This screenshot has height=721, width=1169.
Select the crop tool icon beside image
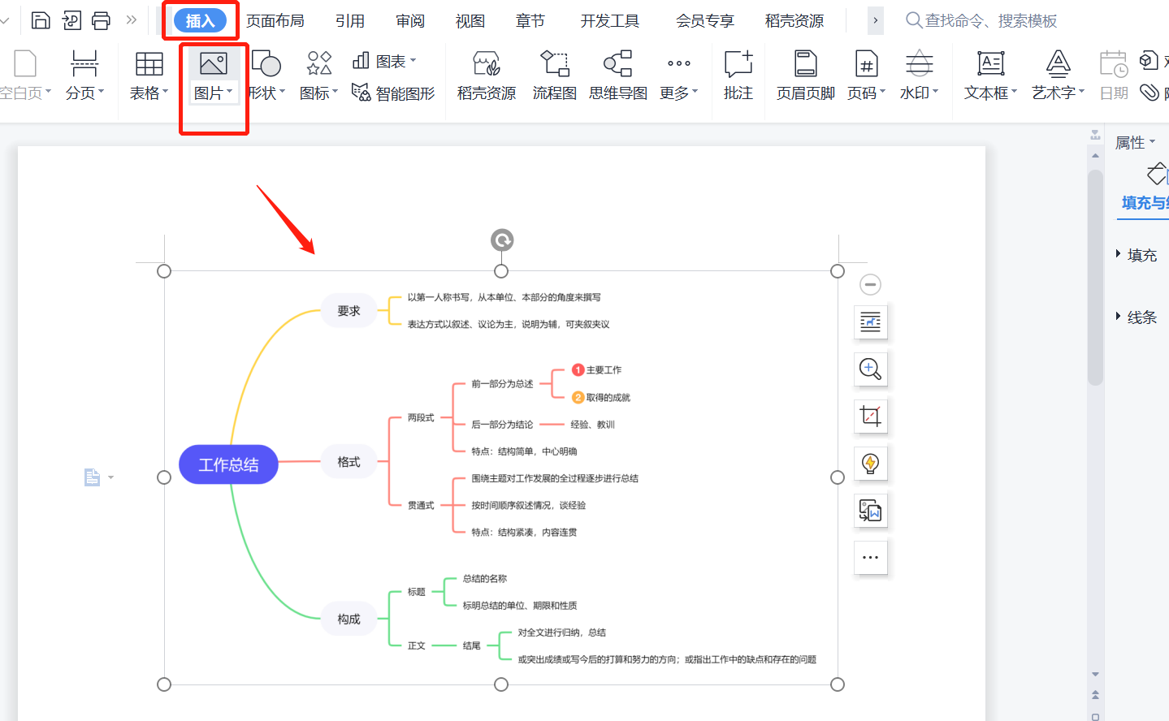pyautogui.click(x=870, y=417)
